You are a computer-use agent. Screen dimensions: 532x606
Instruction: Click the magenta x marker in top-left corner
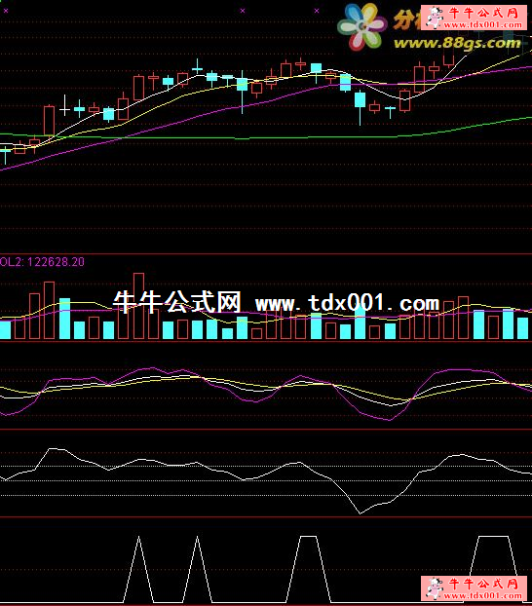pos(6,11)
